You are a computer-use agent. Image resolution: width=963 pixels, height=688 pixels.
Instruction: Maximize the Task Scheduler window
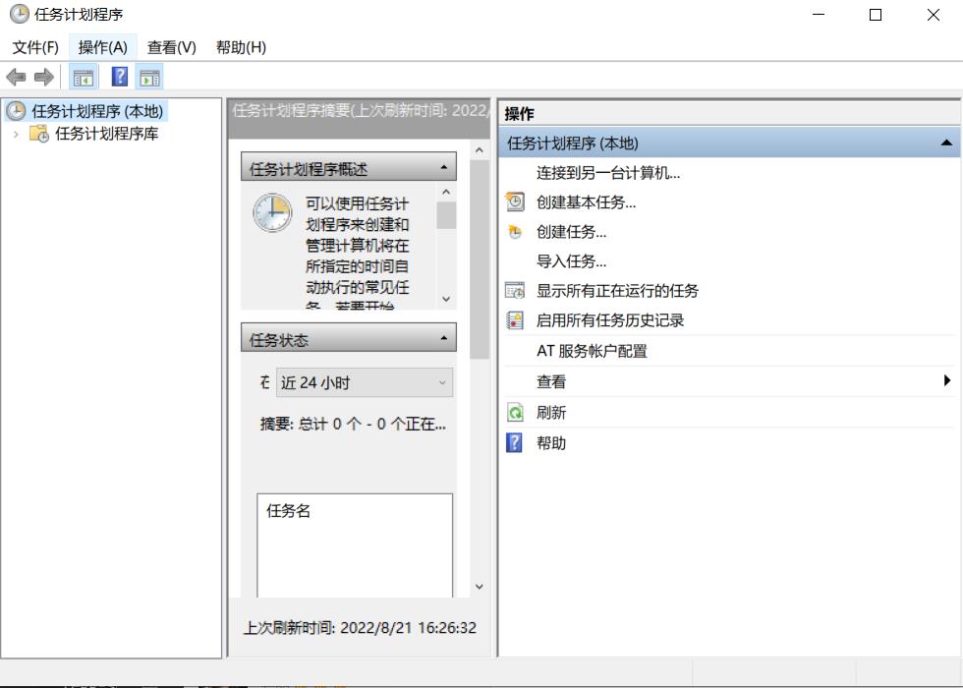pos(876,15)
